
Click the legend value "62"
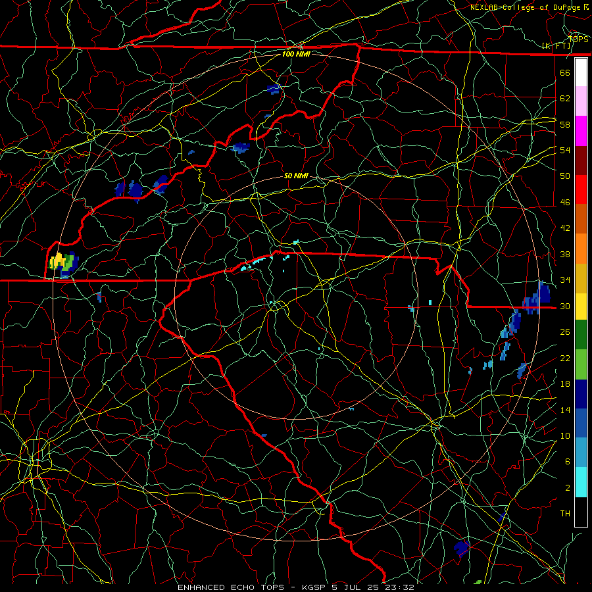click(565, 99)
